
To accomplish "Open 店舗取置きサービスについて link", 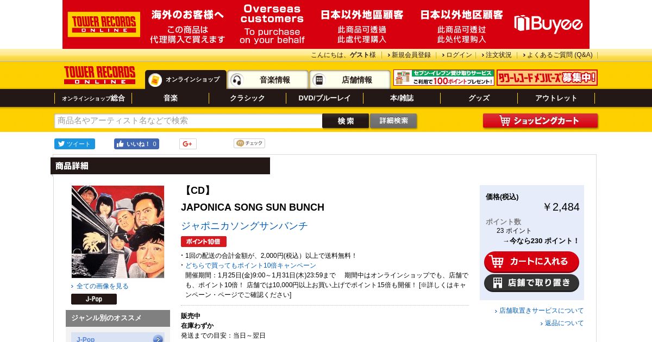I will 542,311.
